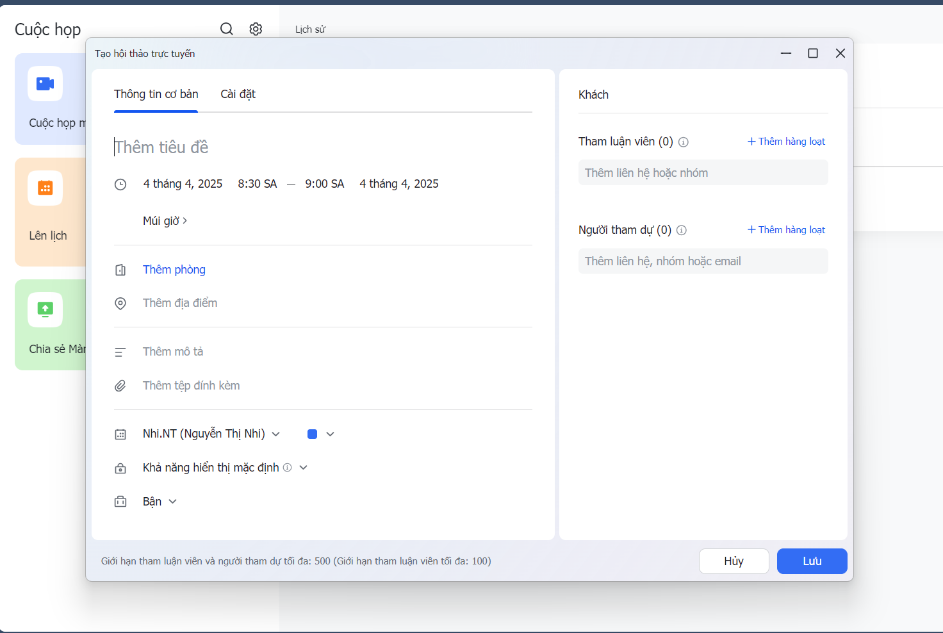Image resolution: width=943 pixels, height=633 pixels.
Task: Click the Thêm địa điểm field
Action: point(180,303)
